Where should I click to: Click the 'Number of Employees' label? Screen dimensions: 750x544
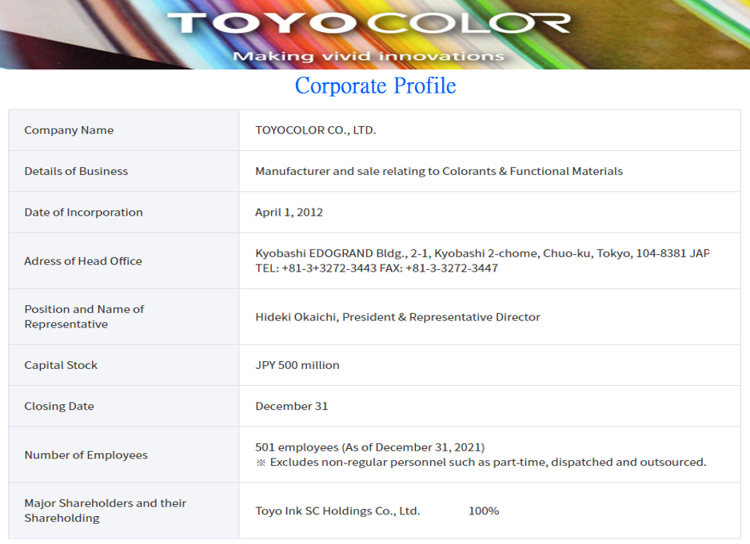[86, 455]
